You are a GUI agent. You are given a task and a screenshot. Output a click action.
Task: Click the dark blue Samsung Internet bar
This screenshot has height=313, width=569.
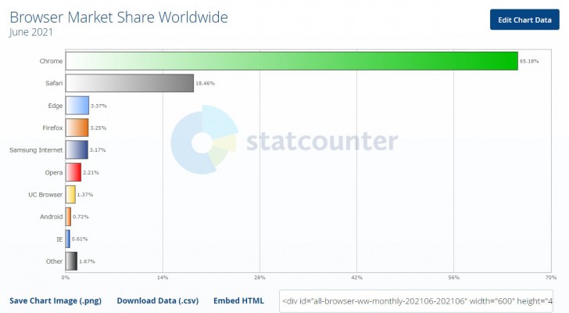point(77,150)
